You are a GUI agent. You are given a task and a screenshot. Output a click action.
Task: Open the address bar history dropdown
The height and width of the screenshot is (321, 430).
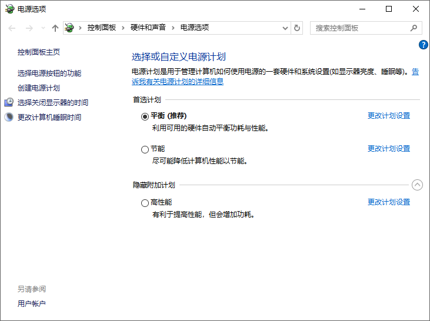point(285,28)
